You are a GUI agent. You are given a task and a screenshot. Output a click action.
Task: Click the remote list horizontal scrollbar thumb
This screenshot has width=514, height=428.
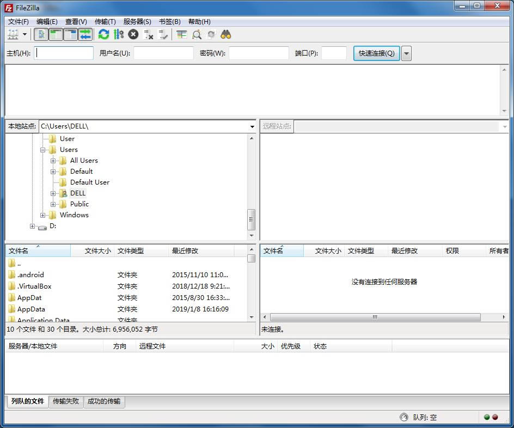(x=375, y=317)
